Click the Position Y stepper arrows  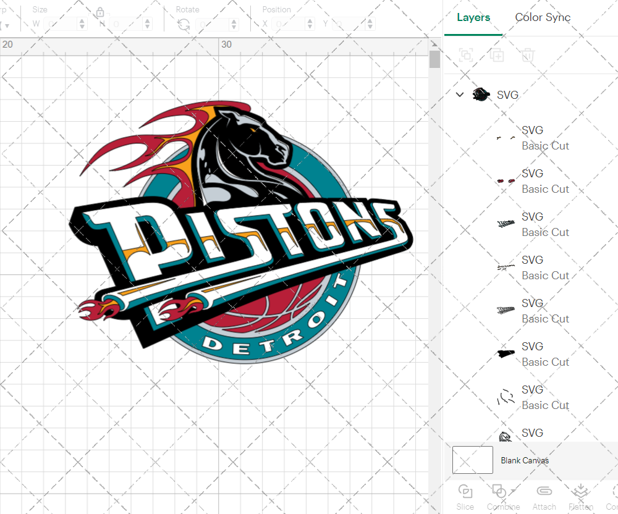tap(370, 25)
